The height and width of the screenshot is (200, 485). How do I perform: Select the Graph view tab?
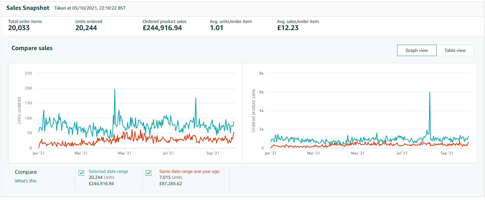coord(417,50)
